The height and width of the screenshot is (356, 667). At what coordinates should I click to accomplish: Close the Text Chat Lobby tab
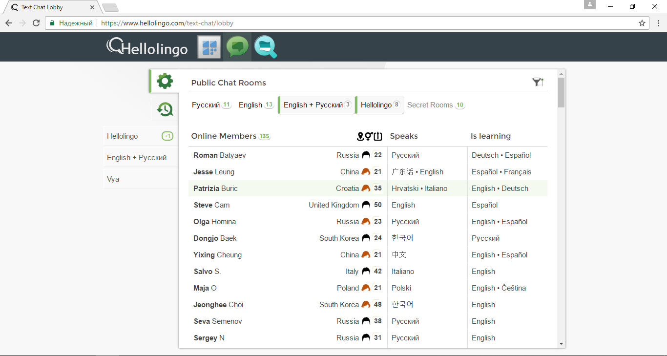coord(92,7)
